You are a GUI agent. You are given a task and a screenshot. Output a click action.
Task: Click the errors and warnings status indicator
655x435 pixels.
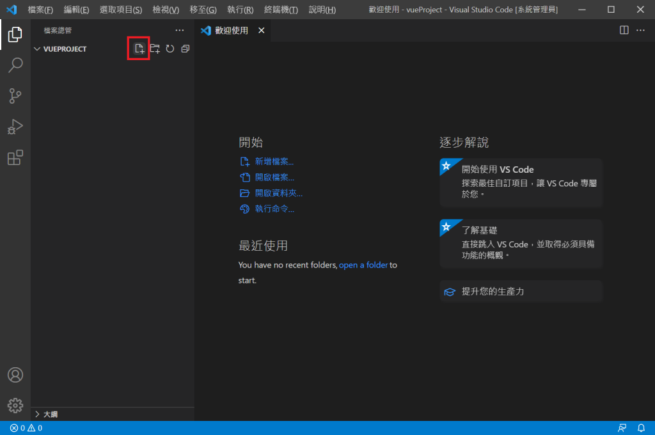tap(26, 428)
